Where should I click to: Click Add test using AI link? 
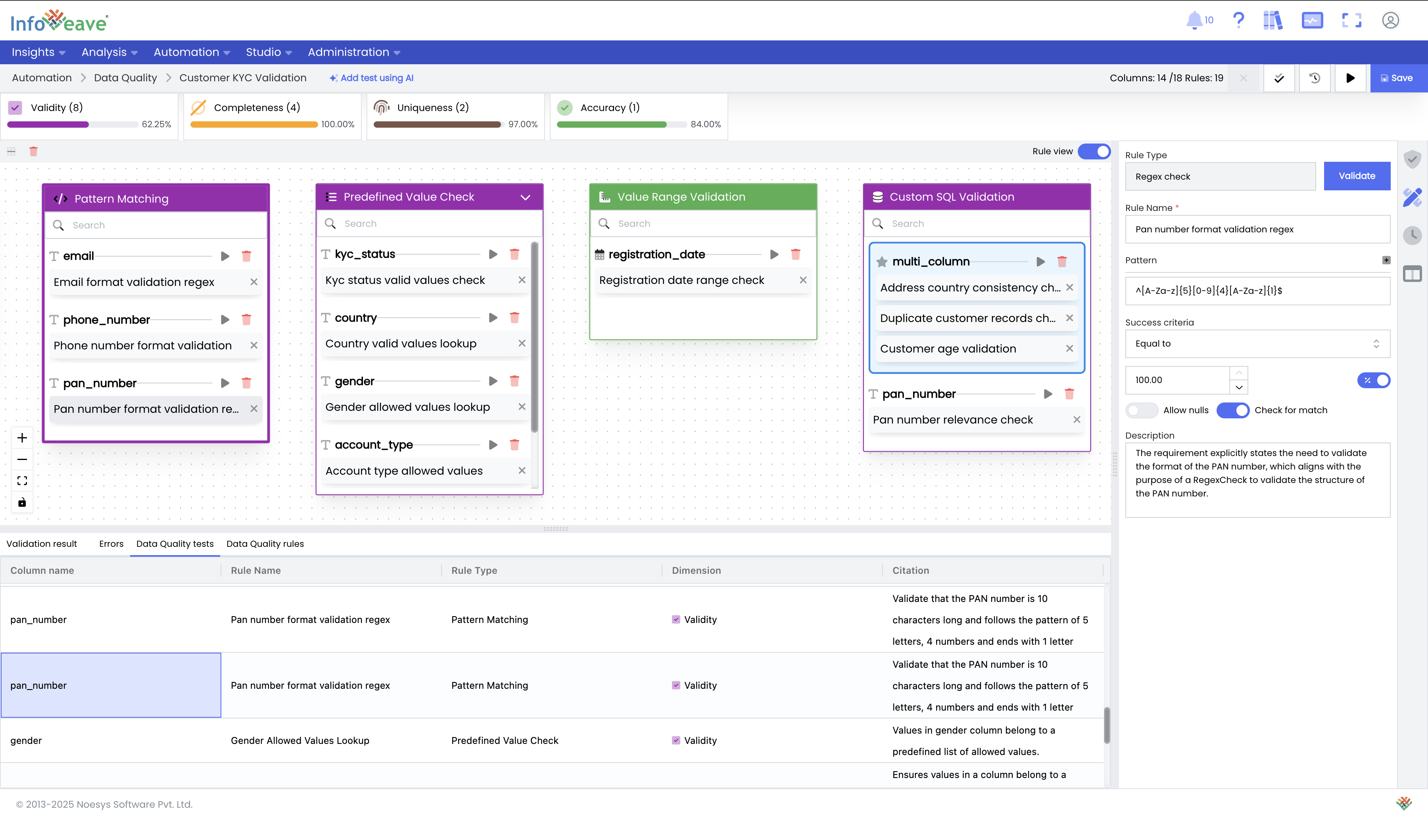[371, 78]
